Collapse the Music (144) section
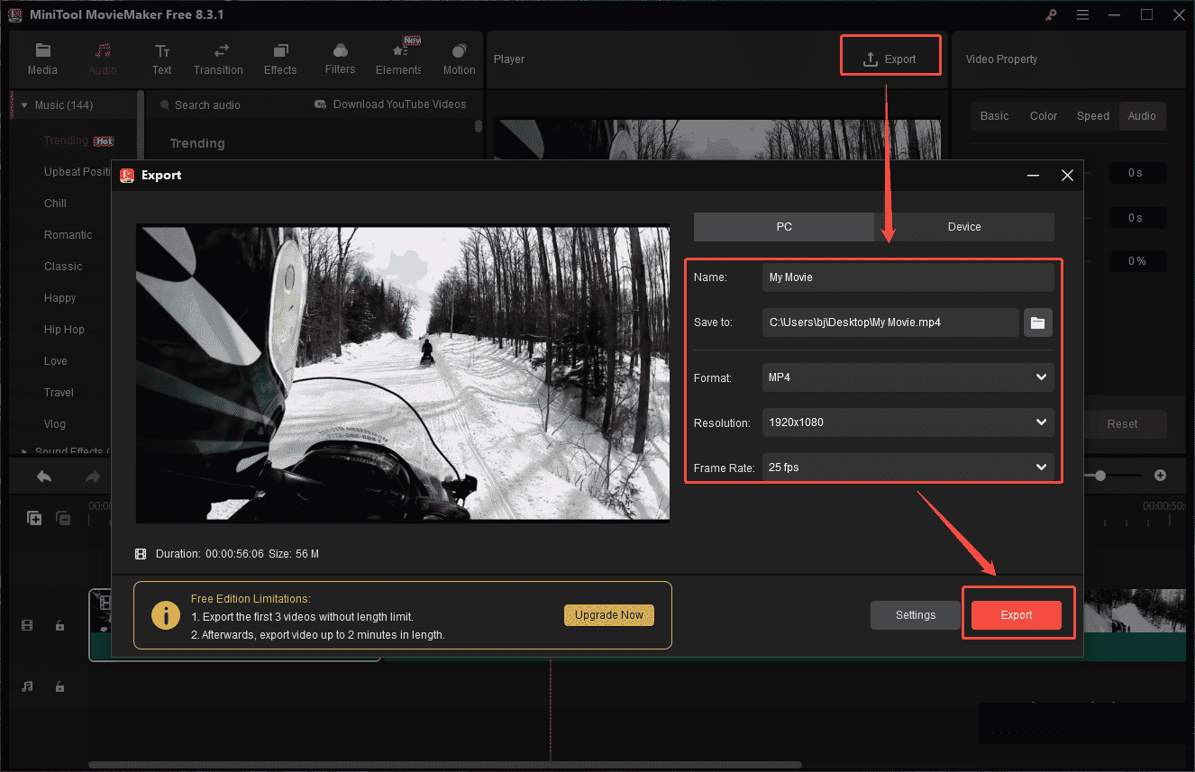The image size is (1195, 772). (x=23, y=104)
